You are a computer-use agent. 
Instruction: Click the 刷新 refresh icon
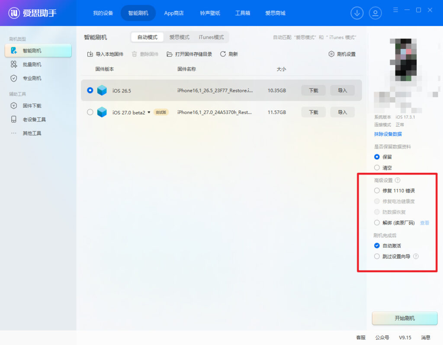click(223, 54)
